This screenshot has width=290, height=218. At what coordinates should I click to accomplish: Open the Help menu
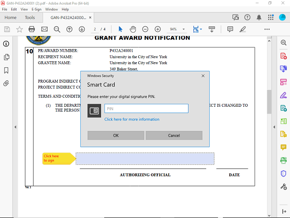click(65, 9)
